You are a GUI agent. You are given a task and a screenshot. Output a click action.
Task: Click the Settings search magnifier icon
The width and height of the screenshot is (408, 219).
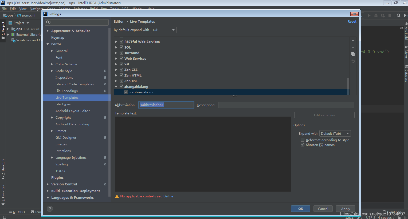click(x=48, y=22)
